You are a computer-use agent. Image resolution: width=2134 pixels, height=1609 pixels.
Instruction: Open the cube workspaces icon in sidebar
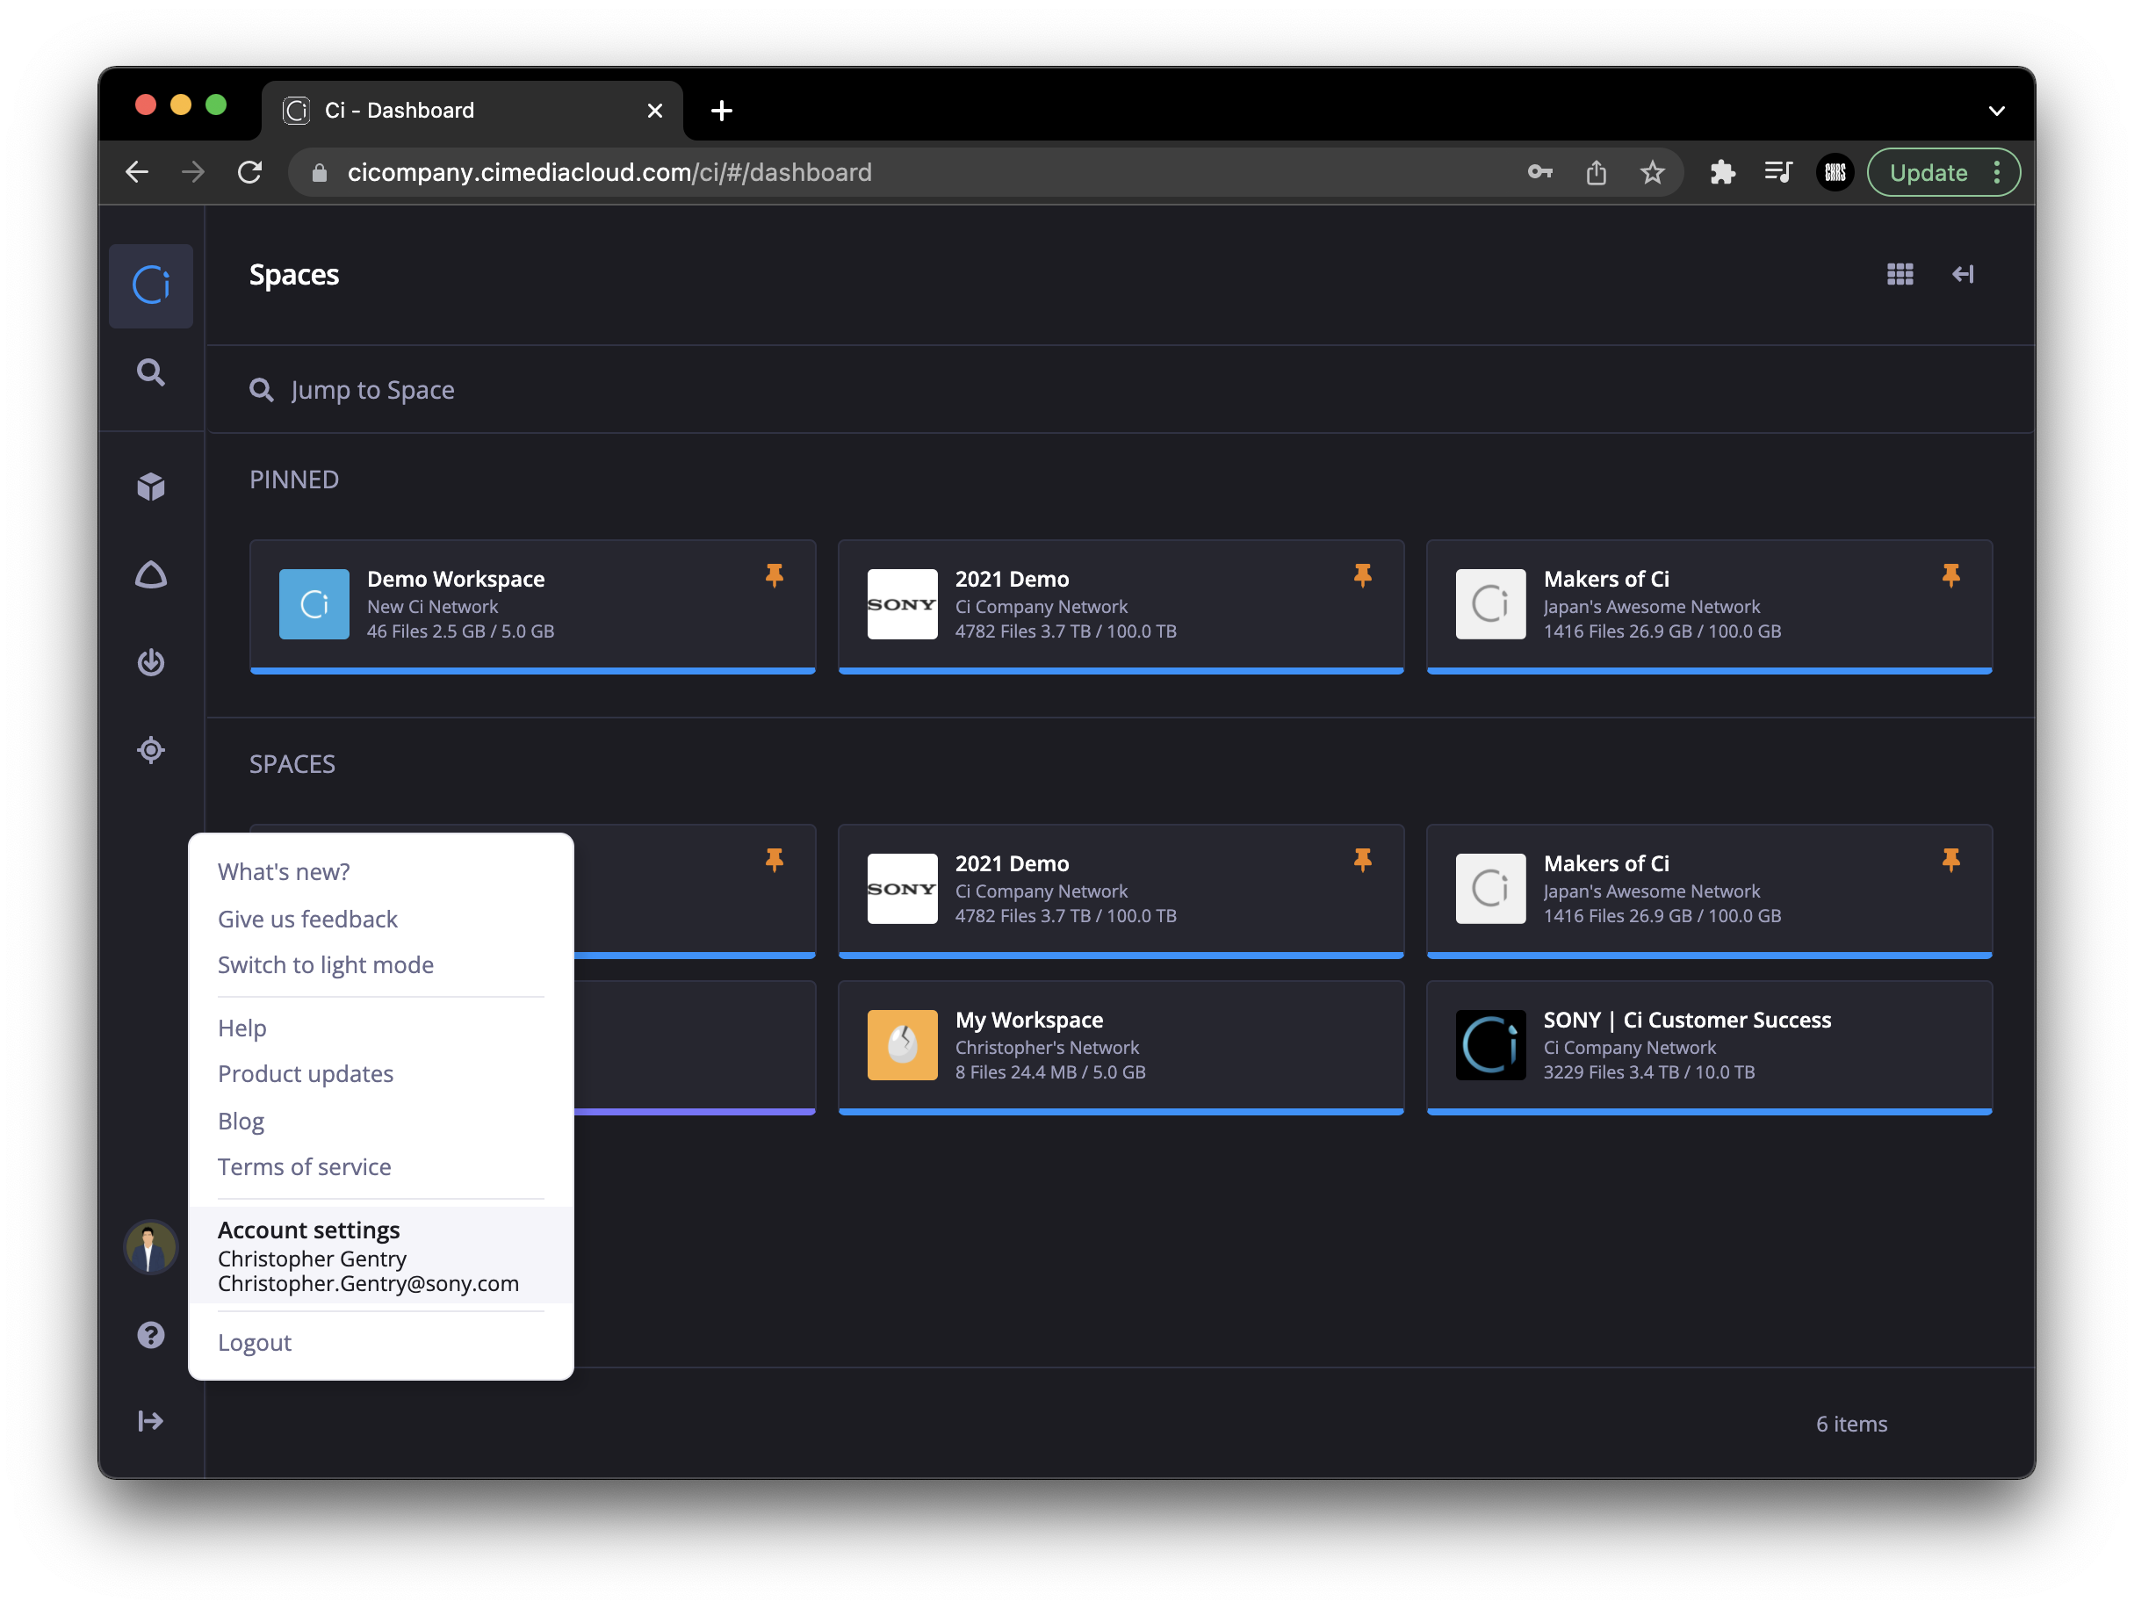pos(150,487)
